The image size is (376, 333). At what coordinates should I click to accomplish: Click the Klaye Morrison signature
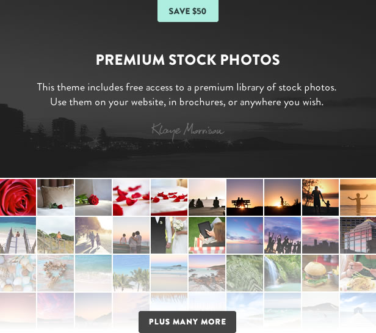coord(188,131)
